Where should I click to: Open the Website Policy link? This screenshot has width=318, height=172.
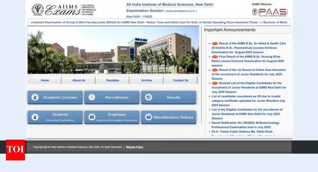[134, 147]
